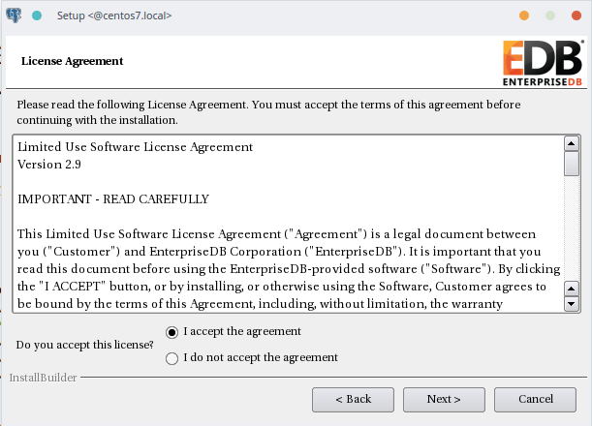Select "I accept the agreement" radio button
Viewport: 592px width, 426px height.
[171, 332]
